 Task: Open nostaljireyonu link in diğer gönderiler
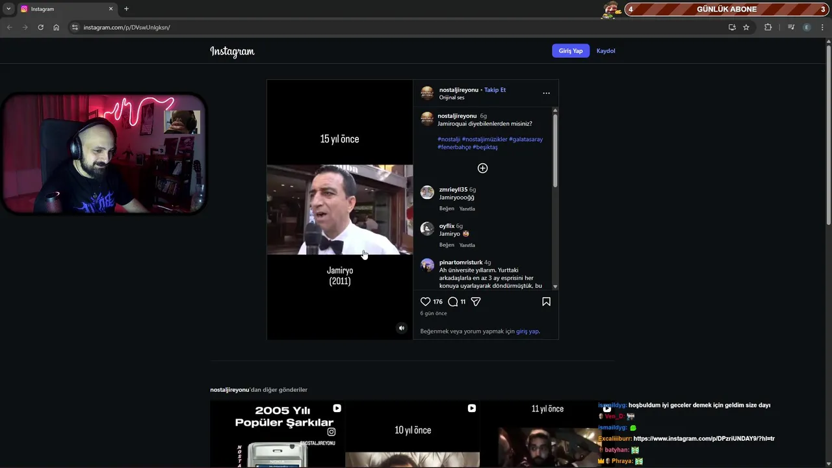(229, 390)
